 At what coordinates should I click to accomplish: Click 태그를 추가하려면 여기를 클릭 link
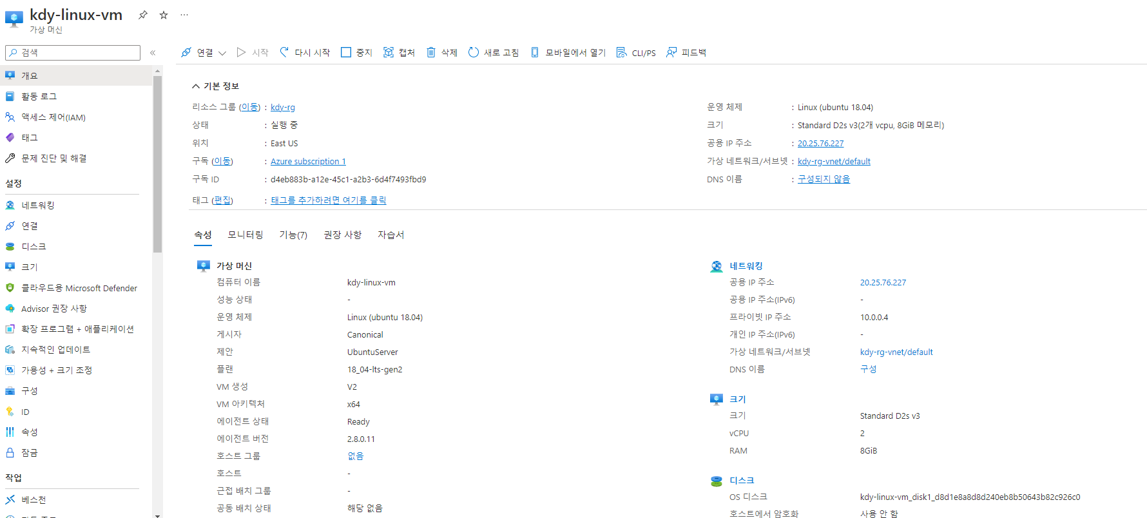click(329, 200)
